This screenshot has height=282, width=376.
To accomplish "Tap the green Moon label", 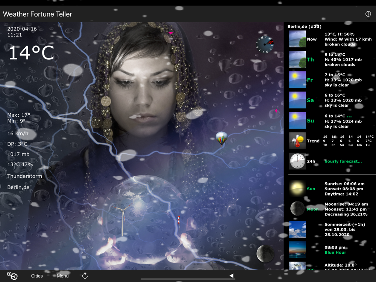I will pyautogui.click(x=313, y=209).
